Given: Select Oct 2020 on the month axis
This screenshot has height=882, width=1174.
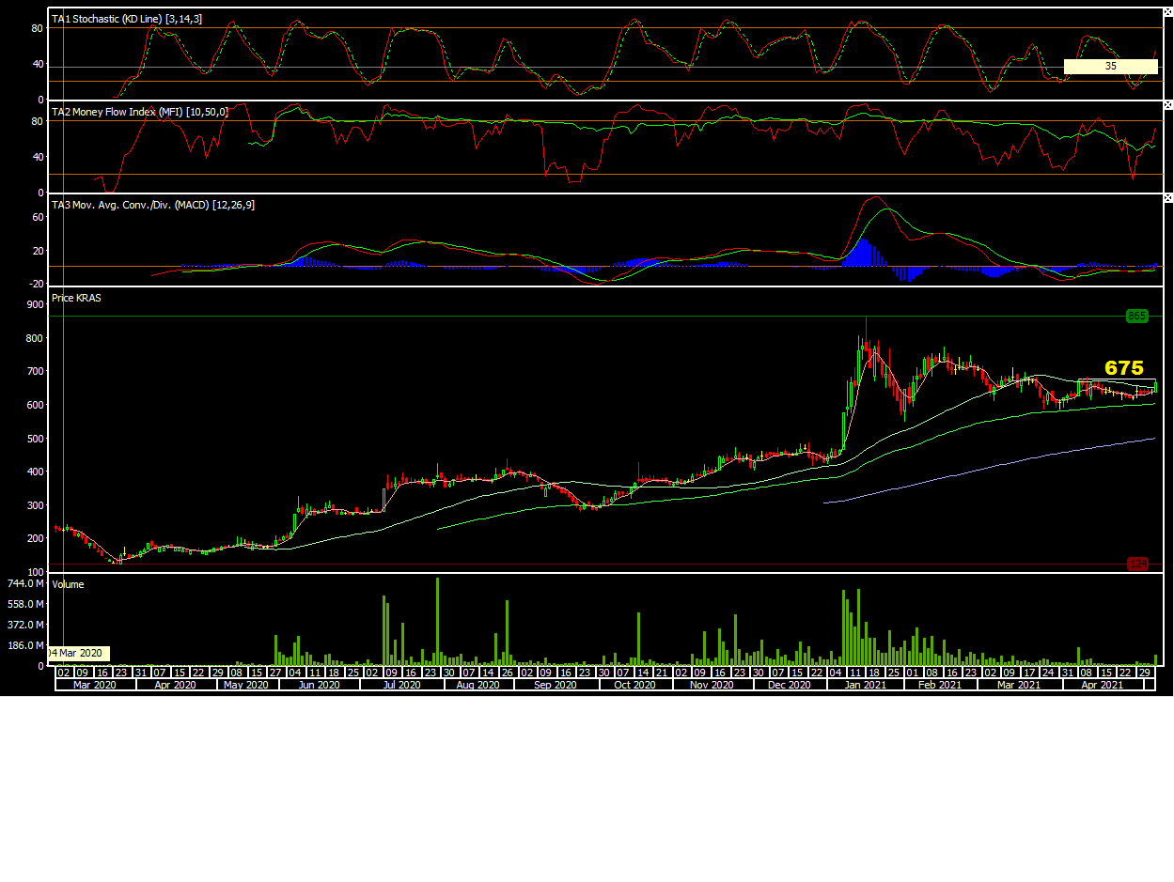Looking at the screenshot, I should [635, 685].
